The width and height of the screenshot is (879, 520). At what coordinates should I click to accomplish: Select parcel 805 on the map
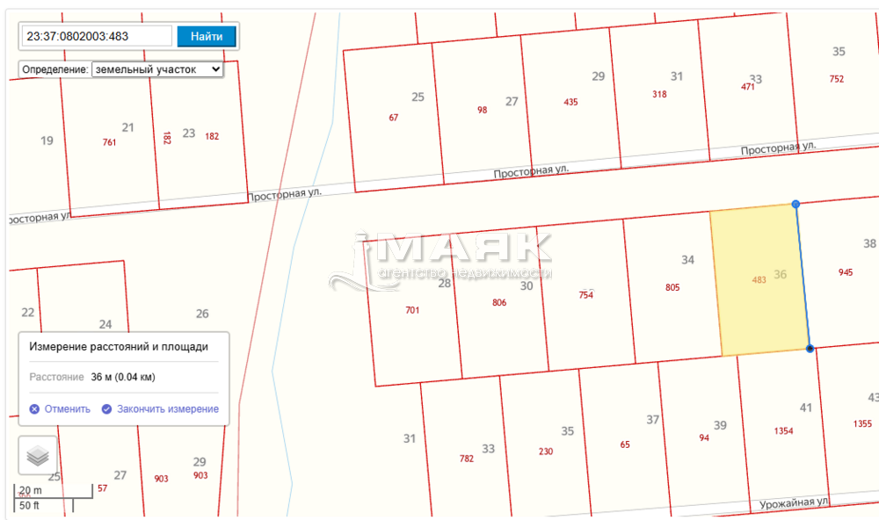672,287
